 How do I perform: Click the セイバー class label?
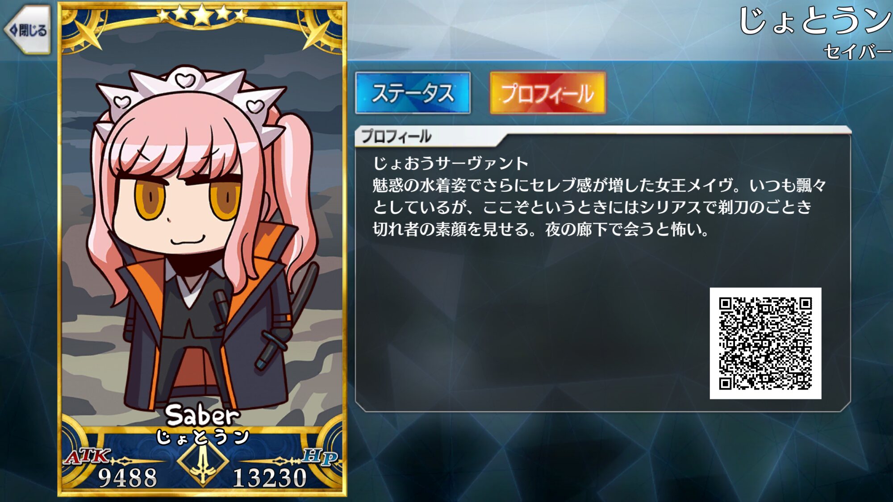[x=857, y=51]
